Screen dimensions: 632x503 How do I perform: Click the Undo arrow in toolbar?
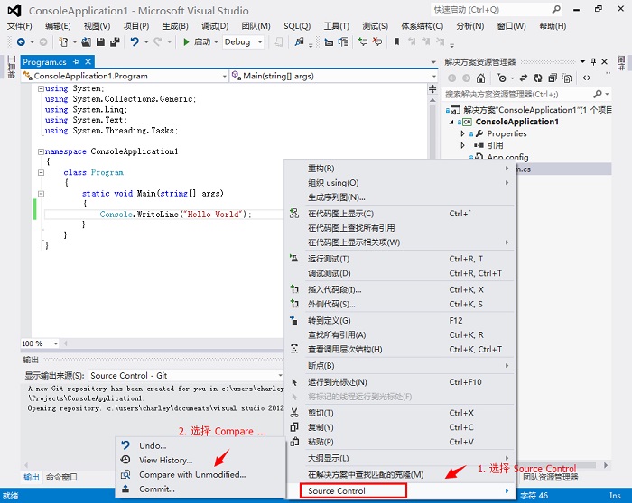click(x=135, y=41)
